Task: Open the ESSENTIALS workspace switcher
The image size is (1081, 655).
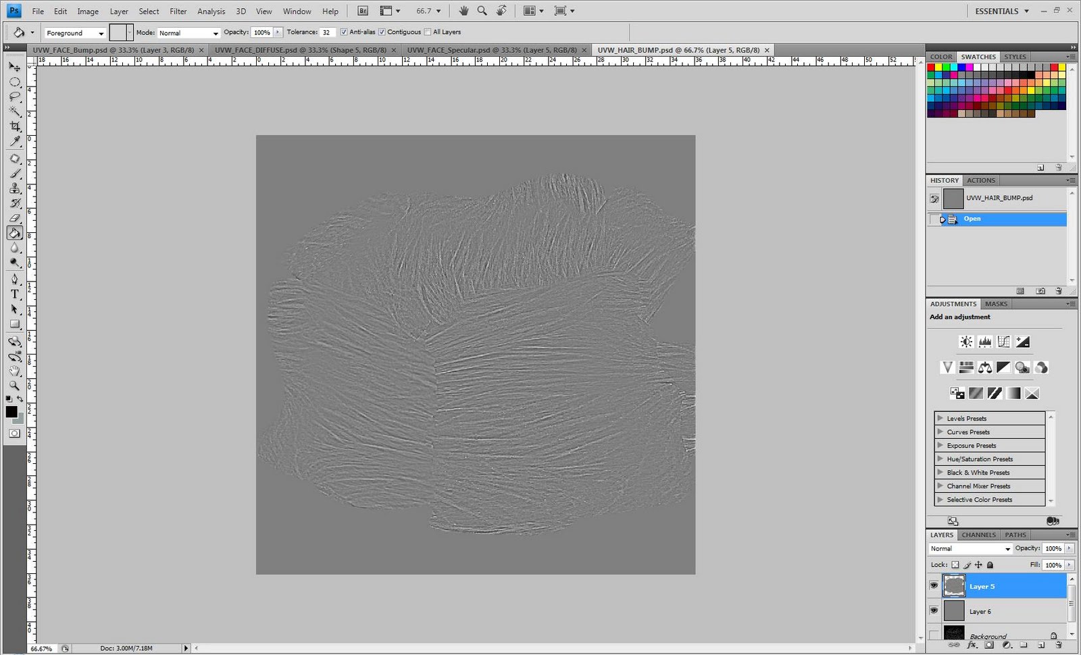Action: click(x=1002, y=11)
